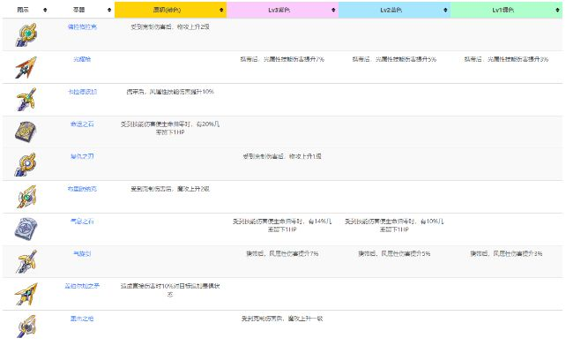Click the weapon icon in the last row
The width and height of the screenshot is (566, 353).
[x=26, y=326]
